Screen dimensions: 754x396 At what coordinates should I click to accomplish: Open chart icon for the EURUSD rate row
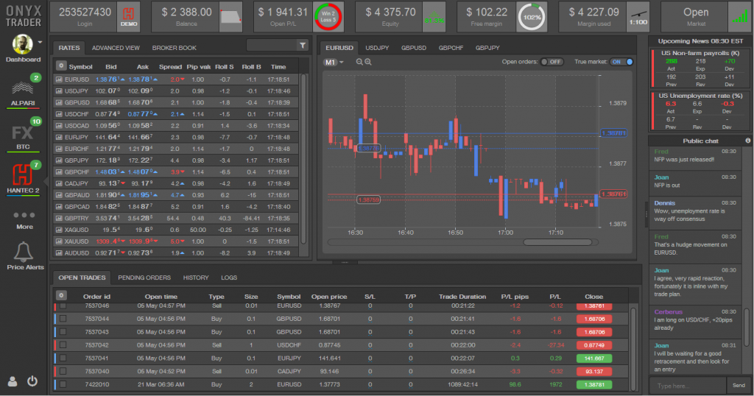click(x=60, y=79)
